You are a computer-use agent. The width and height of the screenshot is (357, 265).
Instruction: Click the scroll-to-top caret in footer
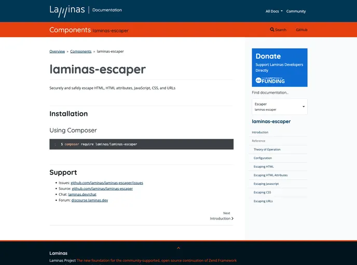point(178,248)
